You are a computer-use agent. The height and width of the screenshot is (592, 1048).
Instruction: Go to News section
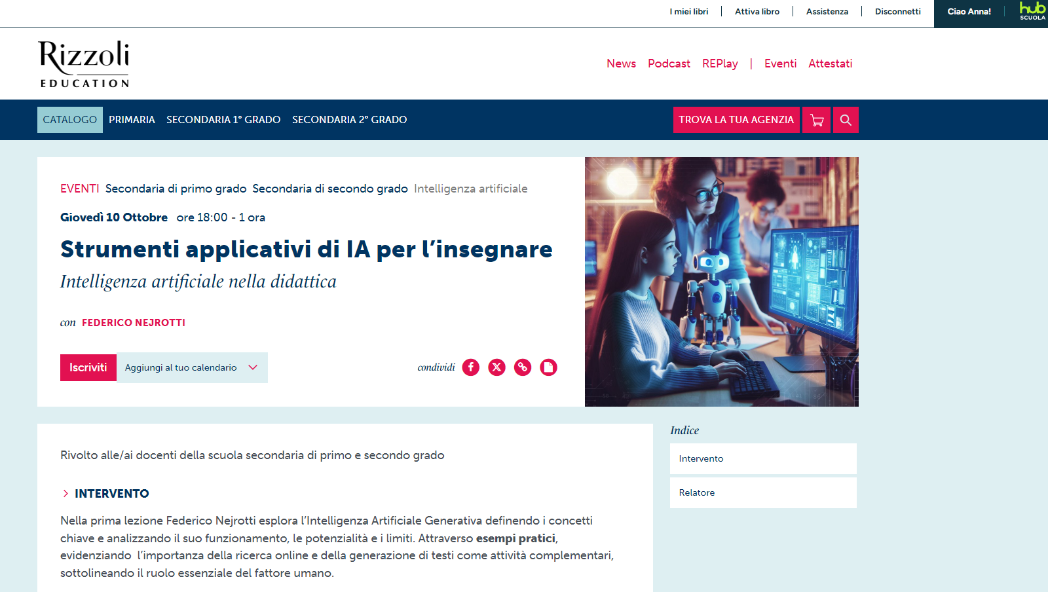(x=621, y=64)
